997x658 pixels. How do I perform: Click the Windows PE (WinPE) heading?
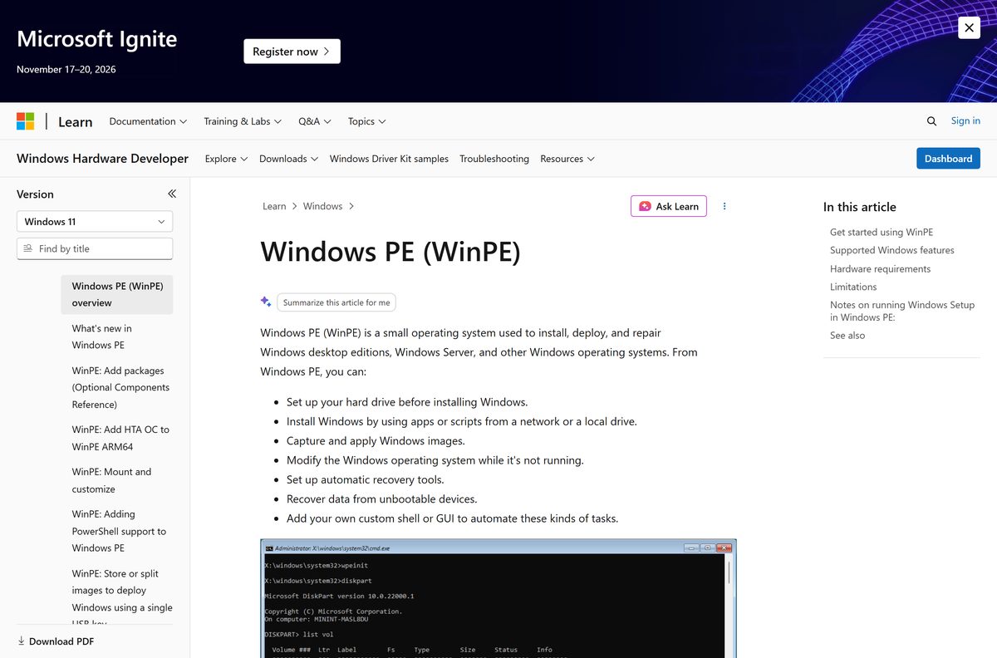pyautogui.click(x=390, y=251)
